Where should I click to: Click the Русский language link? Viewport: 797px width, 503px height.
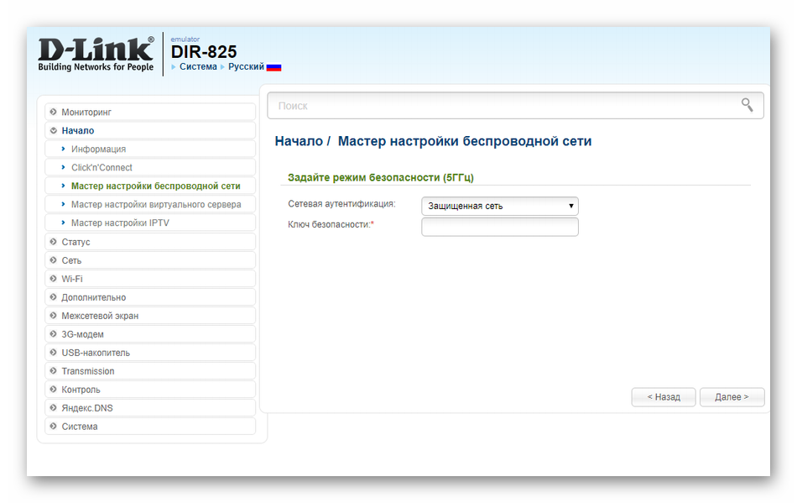tap(246, 66)
